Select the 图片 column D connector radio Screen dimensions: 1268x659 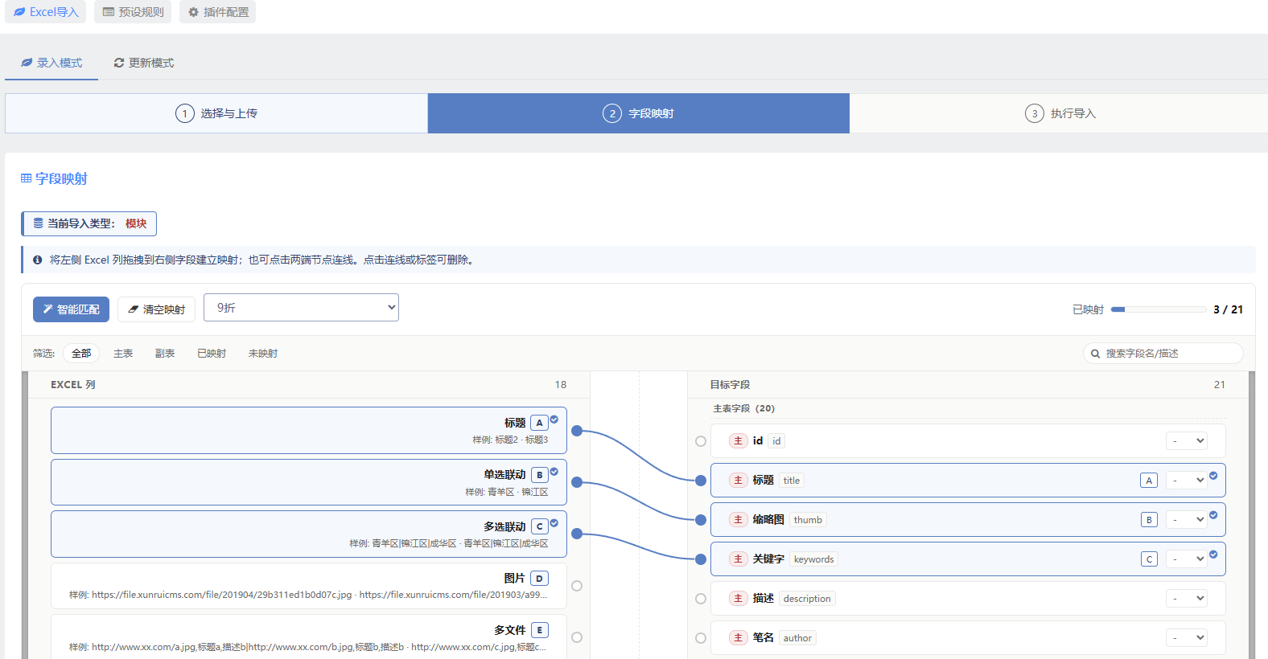pyautogui.click(x=577, y=586)
